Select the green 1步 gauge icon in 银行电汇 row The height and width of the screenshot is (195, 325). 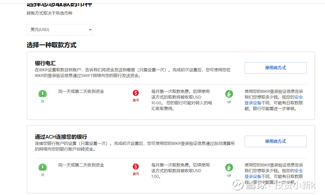pyautogui.click(x=229, y=94)
